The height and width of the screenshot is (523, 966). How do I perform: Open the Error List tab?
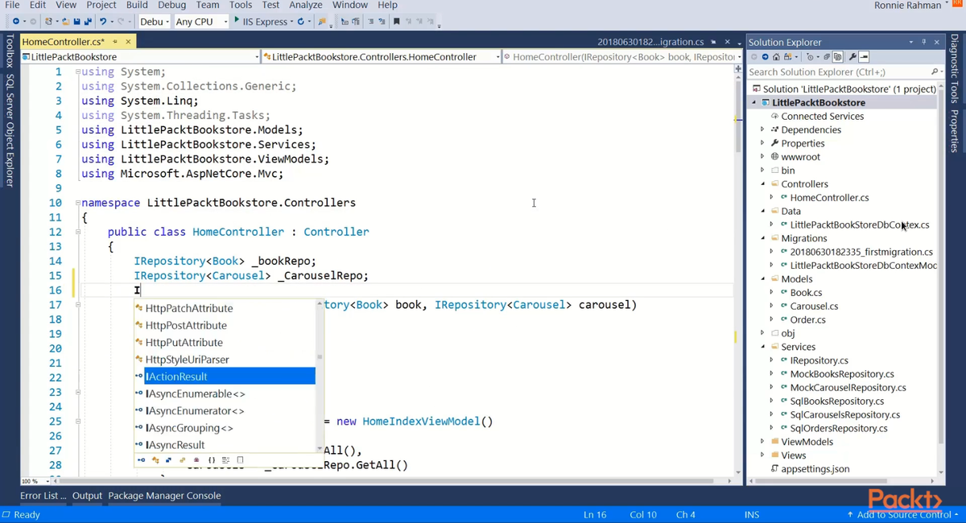(43, 496)
